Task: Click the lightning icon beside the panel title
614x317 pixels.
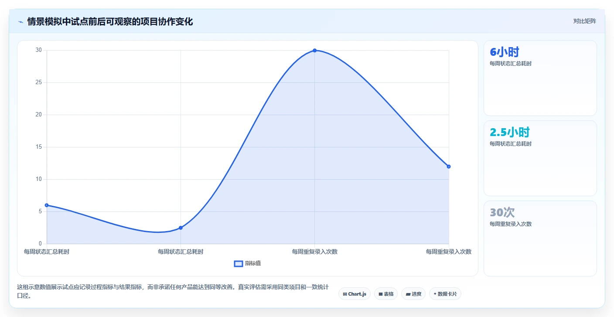Action: (x=21, y=22)
